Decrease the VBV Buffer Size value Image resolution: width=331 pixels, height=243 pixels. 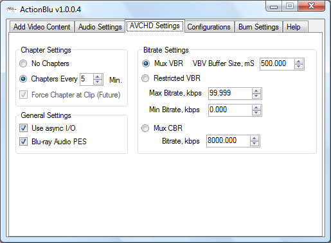(299, 67)
